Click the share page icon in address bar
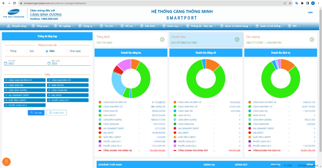The width and height of the screenshot is (322, 168). click(x=285, y=3)
